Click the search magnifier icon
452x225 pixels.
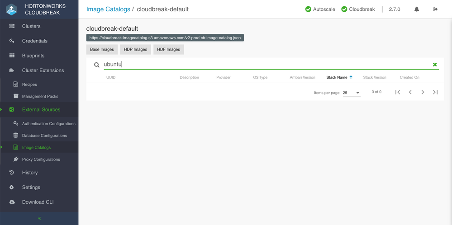point(97,65)
